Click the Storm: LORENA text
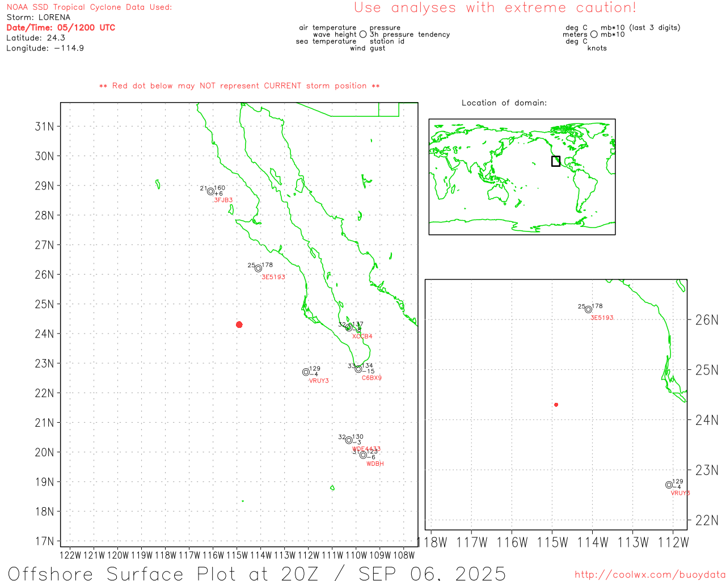The width and height of the screenshot is (726, 581). pos(39,18)
